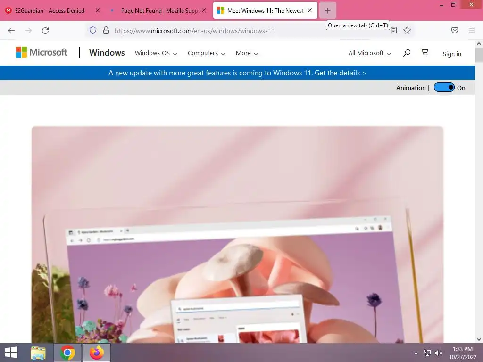Open the shopping cart
This screenshot has height=362, width=483.
(425, 52)
